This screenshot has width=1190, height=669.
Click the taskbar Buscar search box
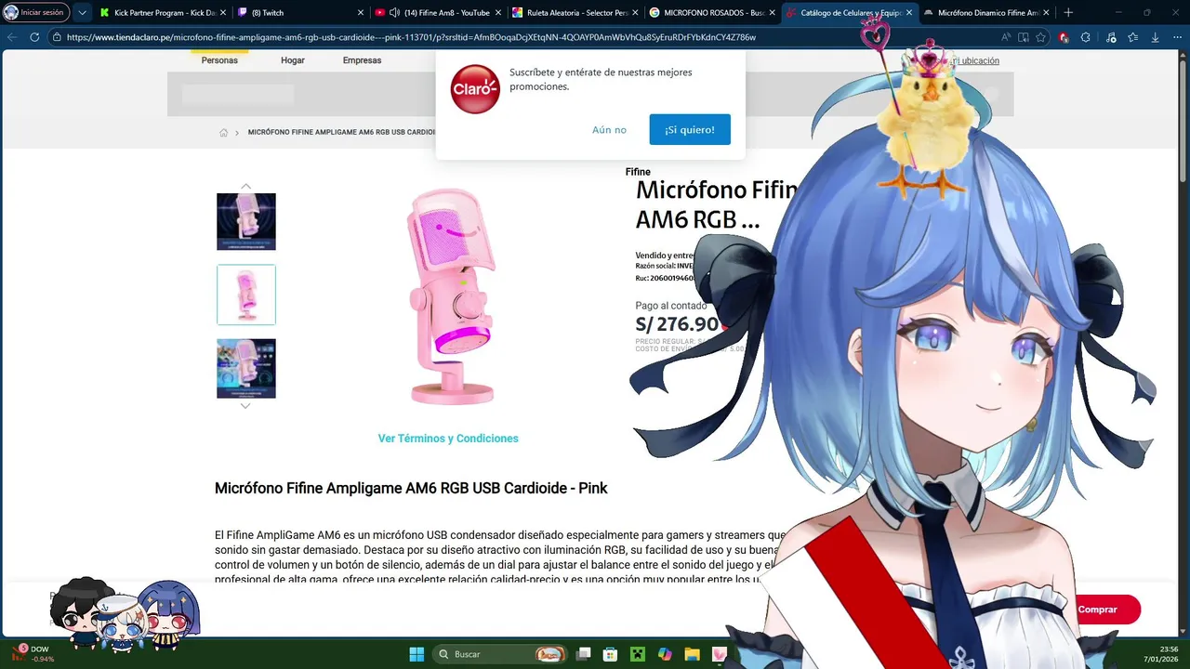(x=499, y=654)
